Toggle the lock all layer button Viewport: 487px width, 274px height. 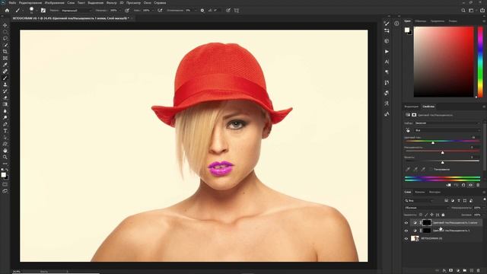tap(443, 215)
